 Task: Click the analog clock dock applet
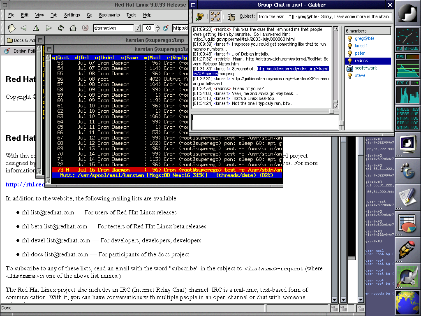(407, 36)
